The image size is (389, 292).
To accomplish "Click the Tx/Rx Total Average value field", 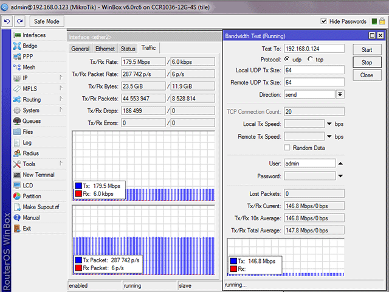I will pyautogui.click(x=314, y=230).
